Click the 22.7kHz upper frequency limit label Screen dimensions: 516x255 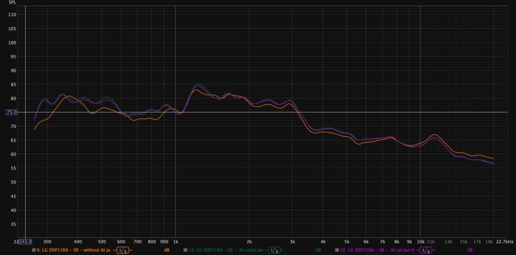504,241
